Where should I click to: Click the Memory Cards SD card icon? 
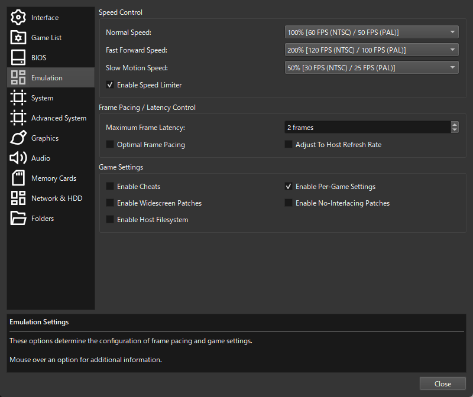coord(18,178)
